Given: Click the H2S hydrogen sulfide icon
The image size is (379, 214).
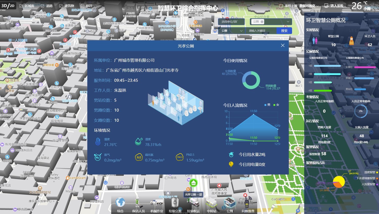Looking at the screenshot, I should pyautogui.click(x=138, y=157).
